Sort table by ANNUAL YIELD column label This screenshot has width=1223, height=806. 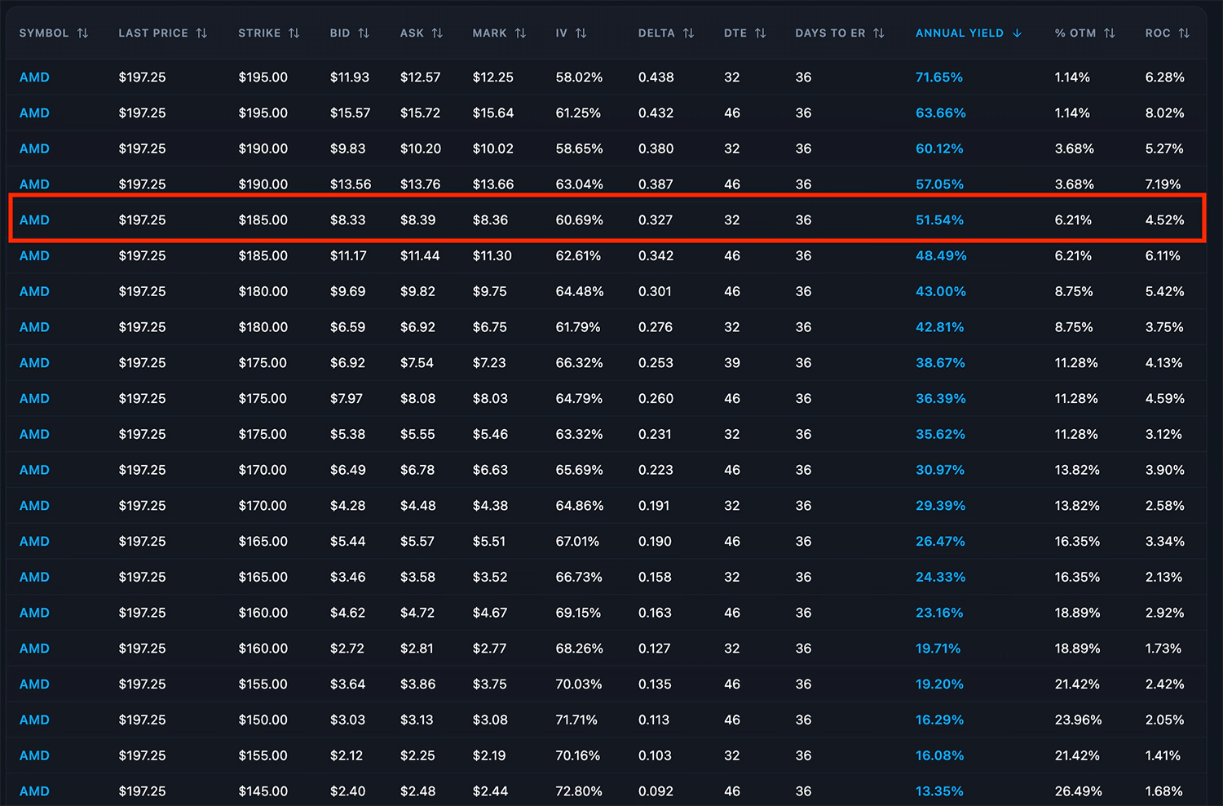click(x=960, y=33)
